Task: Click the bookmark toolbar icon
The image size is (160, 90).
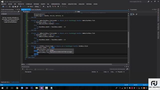Action: tap(58, 6)
